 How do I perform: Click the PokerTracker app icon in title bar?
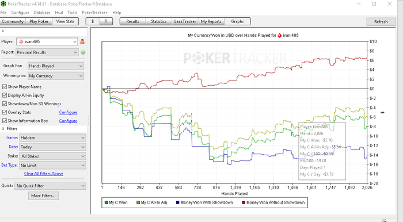(3, 4)
